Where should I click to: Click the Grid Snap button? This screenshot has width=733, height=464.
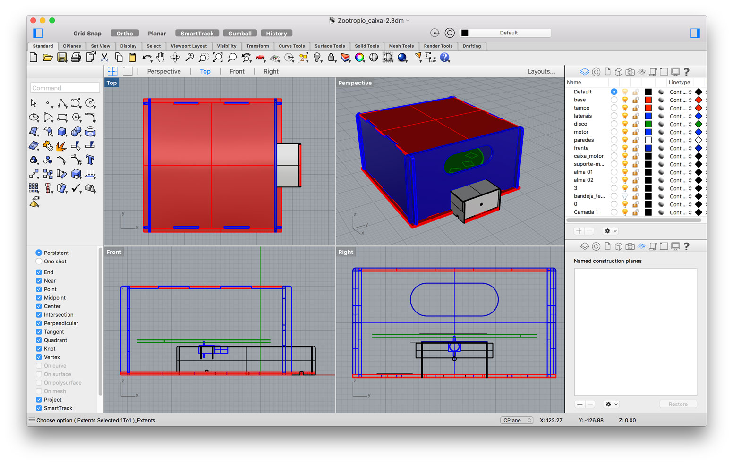[x=87, y=34]
